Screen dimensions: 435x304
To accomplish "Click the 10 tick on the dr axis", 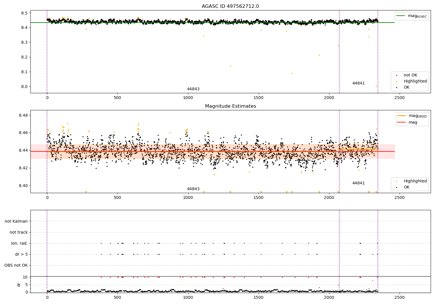I will click(25, 277).
